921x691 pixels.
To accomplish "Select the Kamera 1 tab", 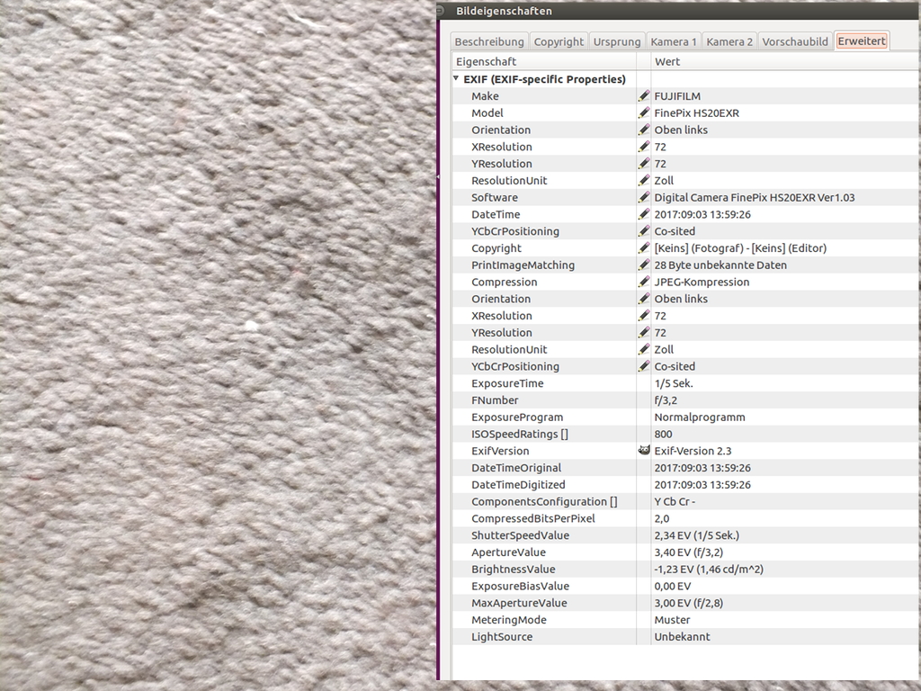I will click(x=674, y=41).
